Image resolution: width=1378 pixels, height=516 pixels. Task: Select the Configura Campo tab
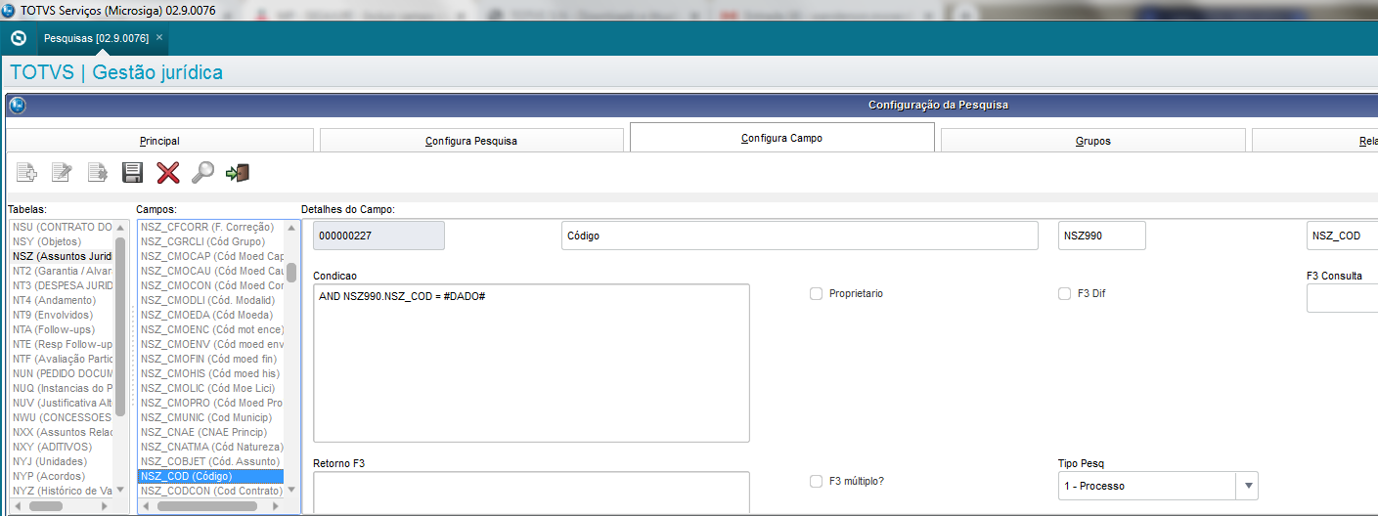click(x=781, y=138)
